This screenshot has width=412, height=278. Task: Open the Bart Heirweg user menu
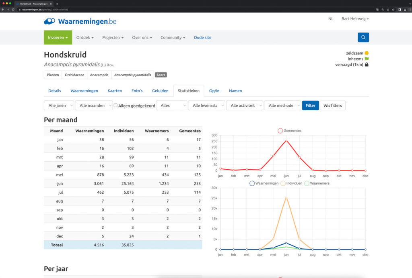point(355,19)
